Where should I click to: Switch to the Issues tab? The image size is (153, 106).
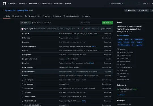tap(17, 16)
